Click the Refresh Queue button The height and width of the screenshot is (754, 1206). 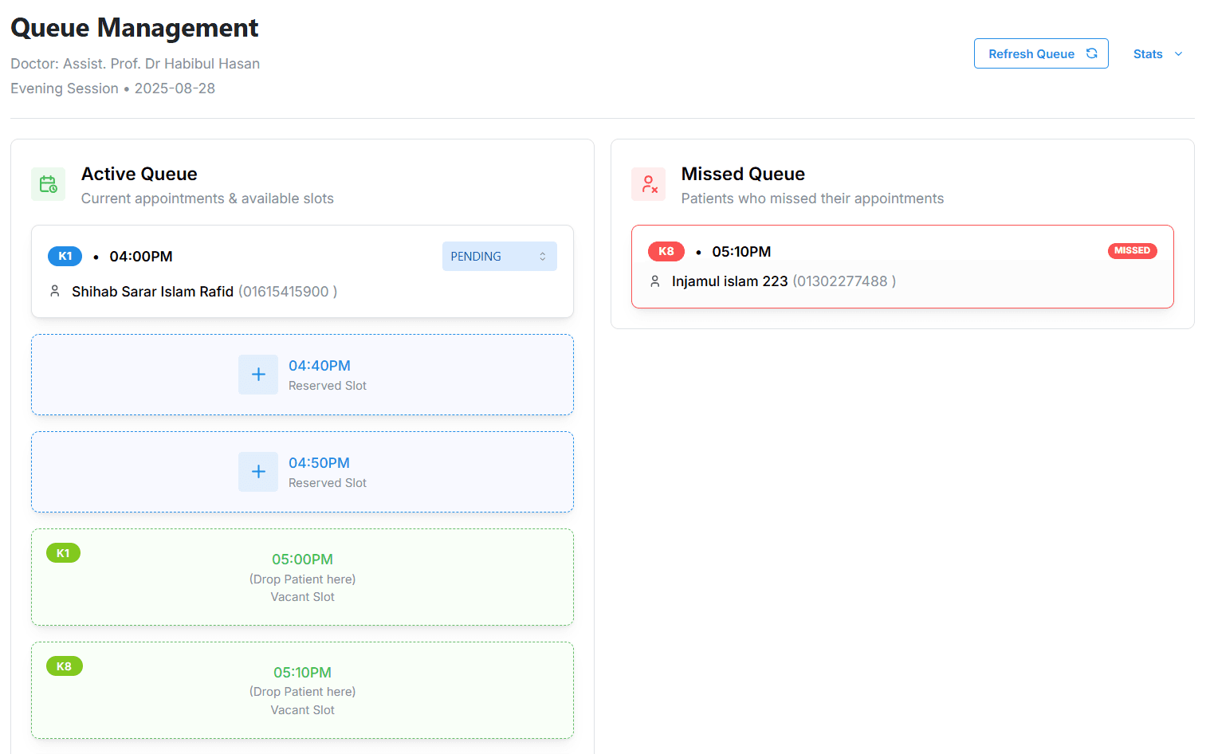[x=1041, y=53]
